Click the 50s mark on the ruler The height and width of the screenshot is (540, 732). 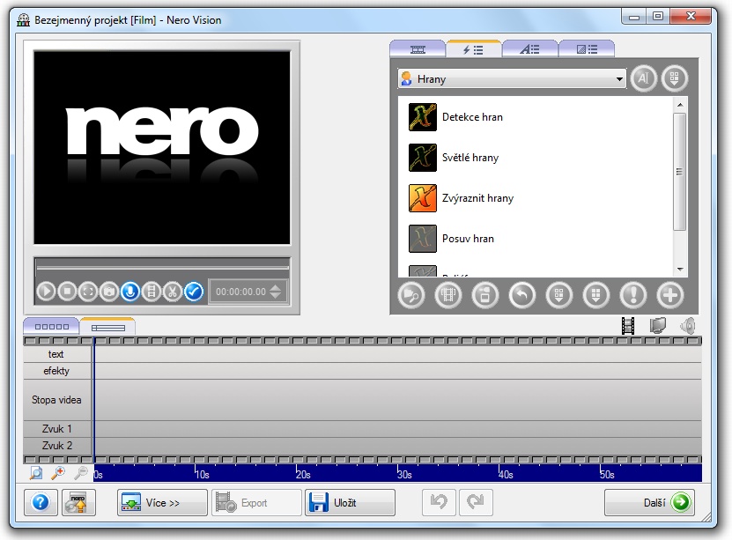[x=607, y=474]
